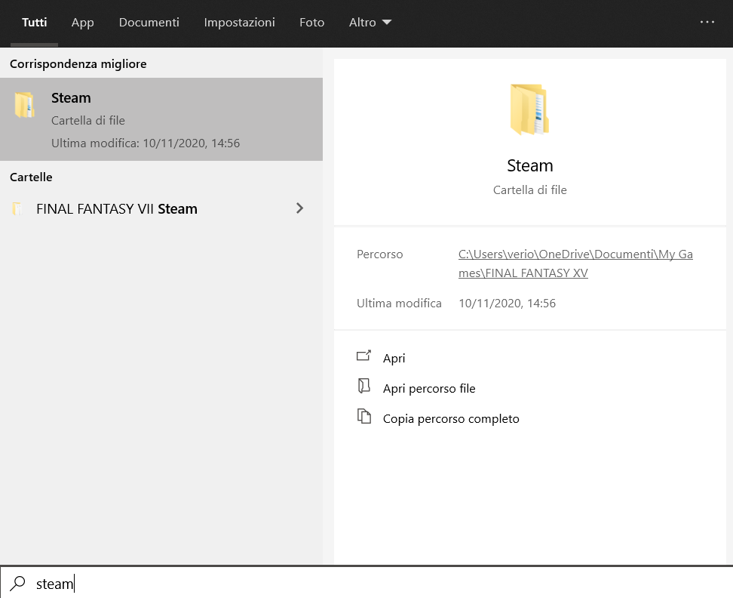Viewport: 733px width, 598px height.
Task: Select Copia percorso completo
Action: point(451,419)
